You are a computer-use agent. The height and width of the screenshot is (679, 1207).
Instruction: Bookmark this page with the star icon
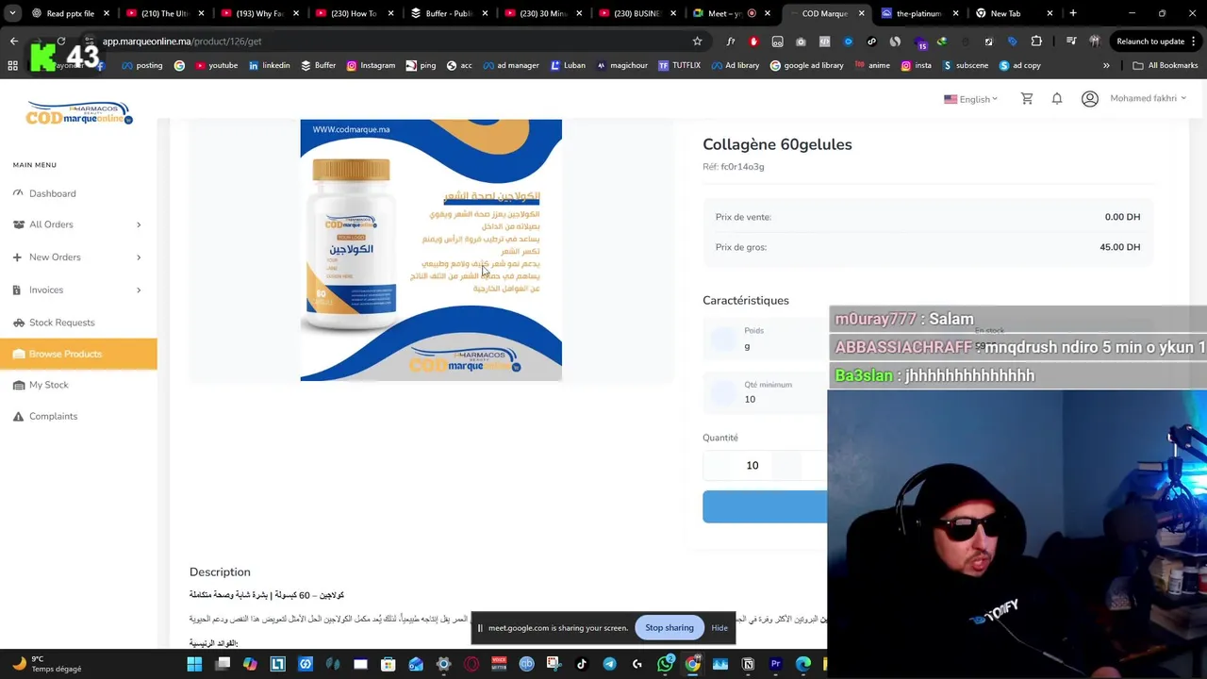coord(697,41)
